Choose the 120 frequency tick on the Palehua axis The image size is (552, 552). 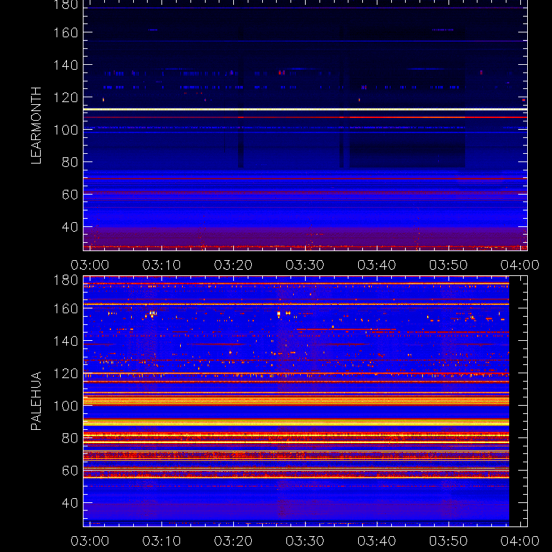point(66,373)
